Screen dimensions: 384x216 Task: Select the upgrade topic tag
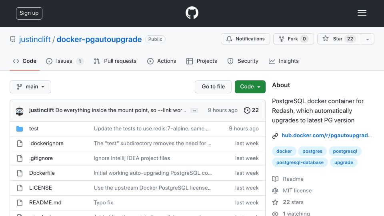[x=344, y=162]
